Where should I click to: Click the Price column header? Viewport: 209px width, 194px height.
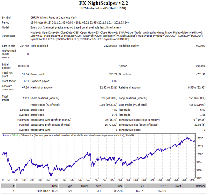pyautogui.click(x=113, y=186)
